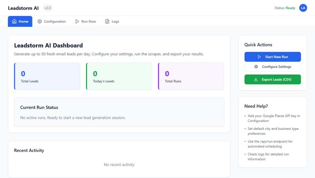Click the gear icon in Configure Settings

[x=256, y=67]
